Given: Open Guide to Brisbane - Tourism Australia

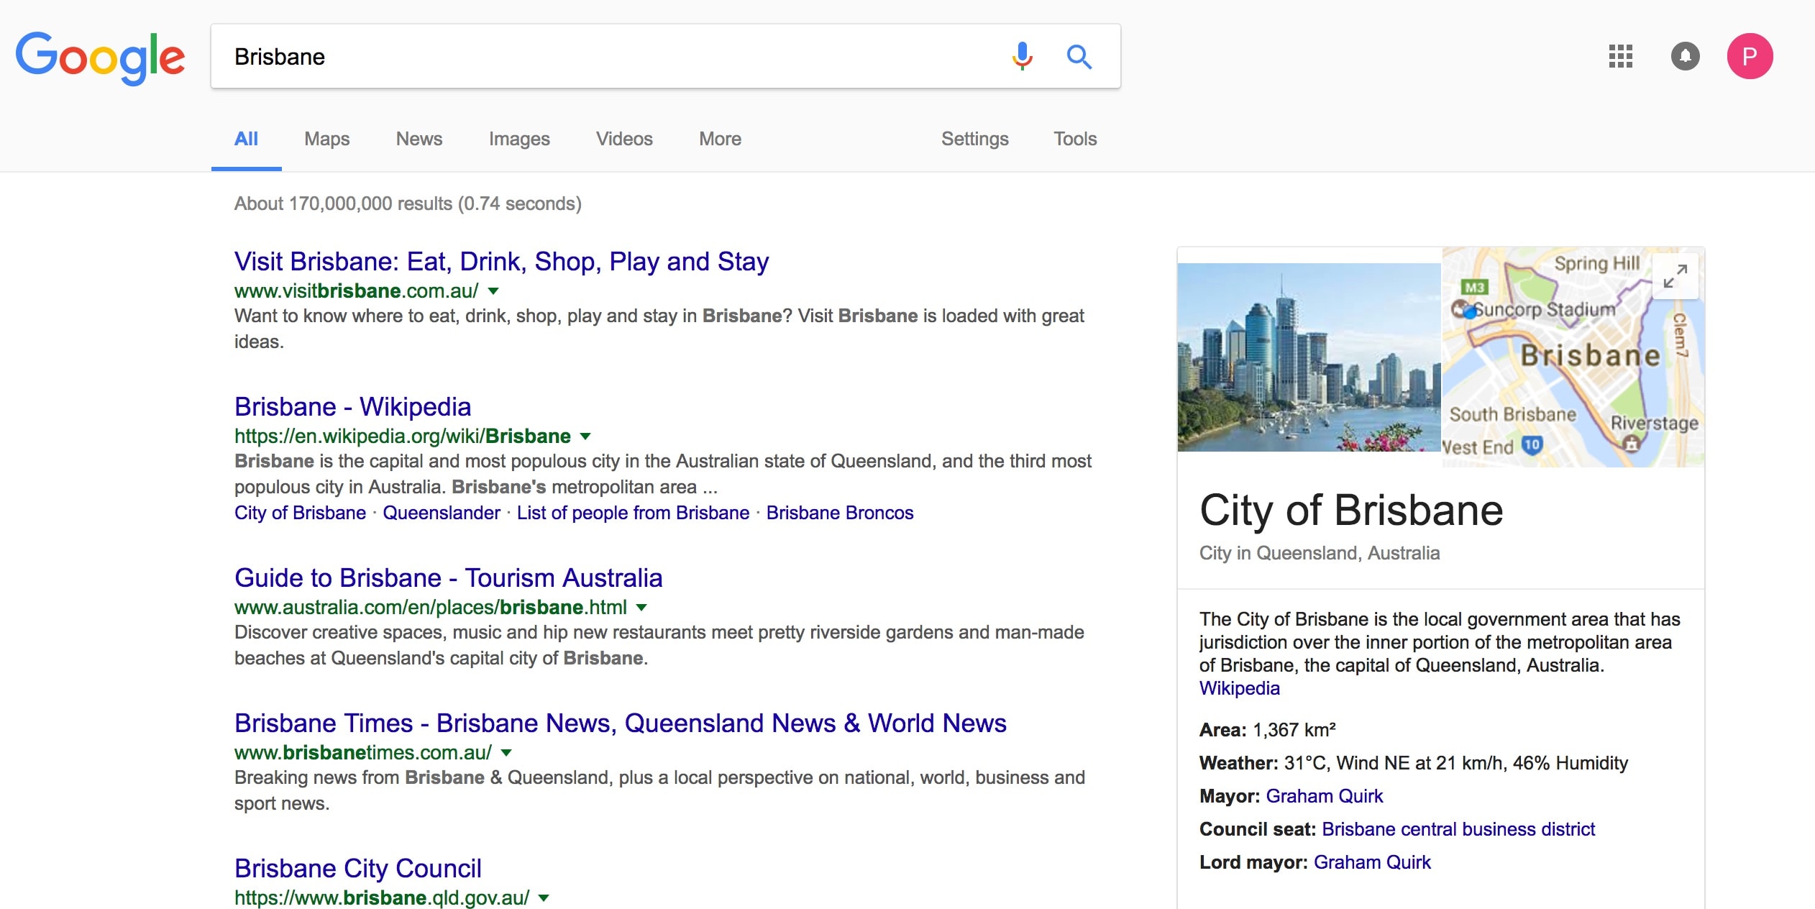Looking at the screenshot, I should click(448, 578).
